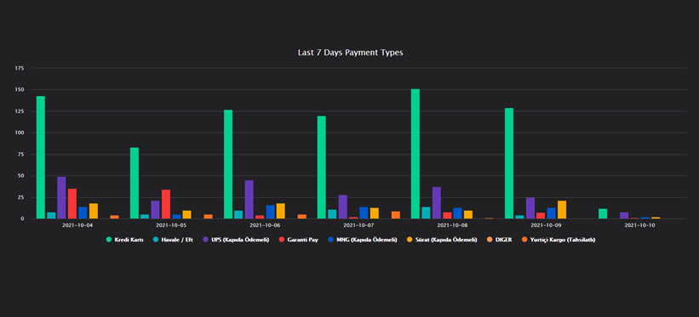Viewport: 699px width, 317px height.
Task: Select the green Kredi Kartı bar for 2021-10-05
Action: click(135, 183)
